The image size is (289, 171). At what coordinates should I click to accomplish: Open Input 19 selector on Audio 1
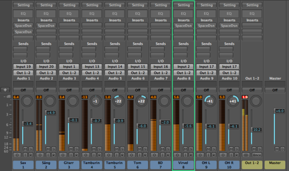[23, 67]
